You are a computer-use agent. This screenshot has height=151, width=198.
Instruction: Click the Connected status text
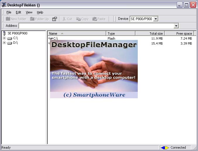coord(178,148)
